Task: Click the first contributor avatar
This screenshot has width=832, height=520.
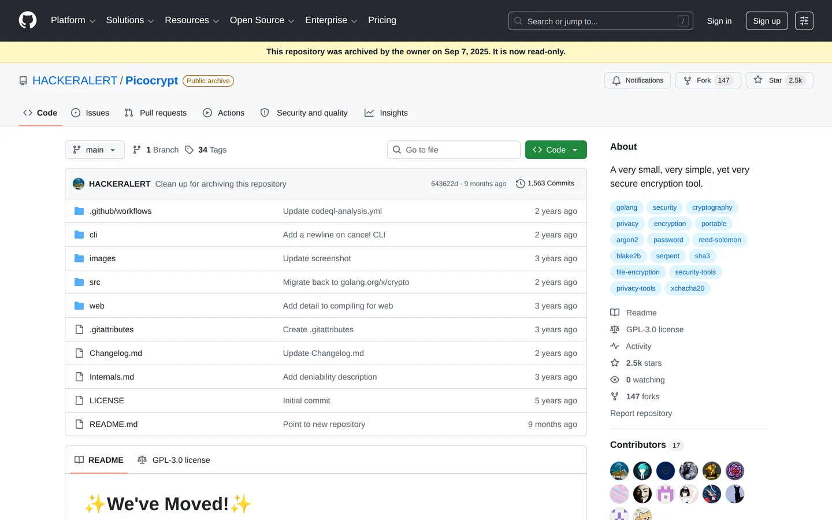Action: [619, 471]
